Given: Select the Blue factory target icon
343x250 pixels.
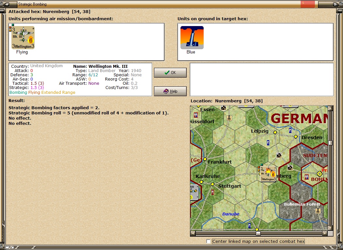Looking at the screenshot, I should click(192, 37).
